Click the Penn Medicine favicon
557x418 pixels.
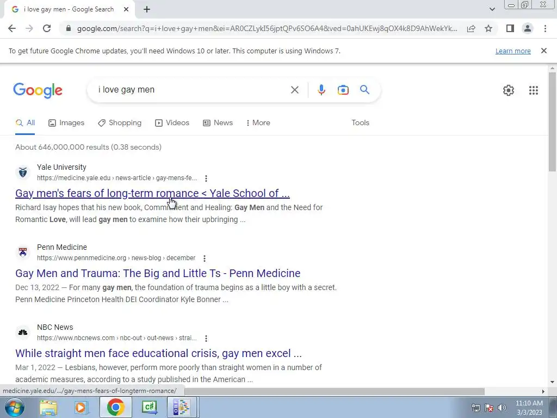click(23, 253)
